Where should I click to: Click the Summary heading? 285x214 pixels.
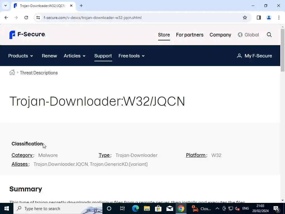tap(26, 189)
